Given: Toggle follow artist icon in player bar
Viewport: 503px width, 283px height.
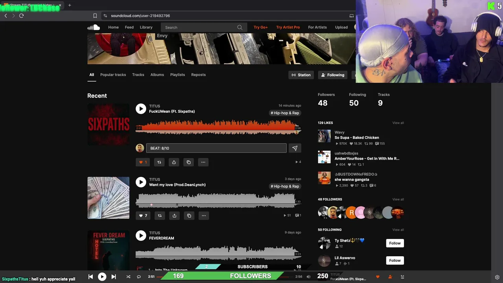Looking at the screenshot, I should (390, 277).
